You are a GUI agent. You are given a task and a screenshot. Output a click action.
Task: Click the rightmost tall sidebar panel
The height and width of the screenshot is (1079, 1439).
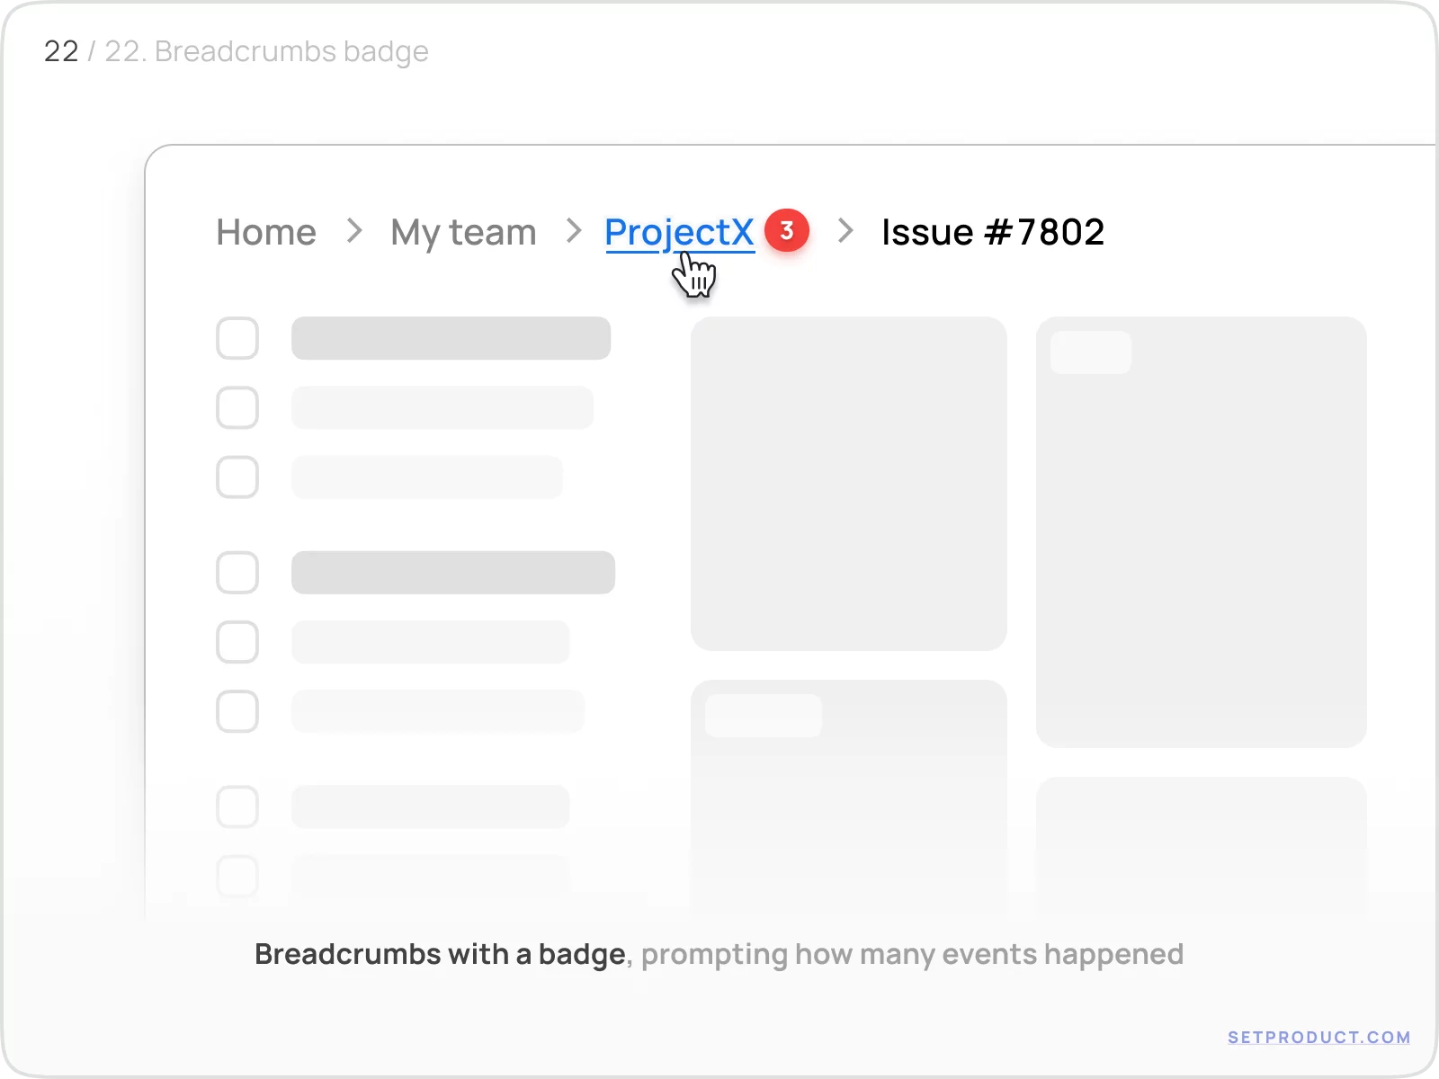1202,531
